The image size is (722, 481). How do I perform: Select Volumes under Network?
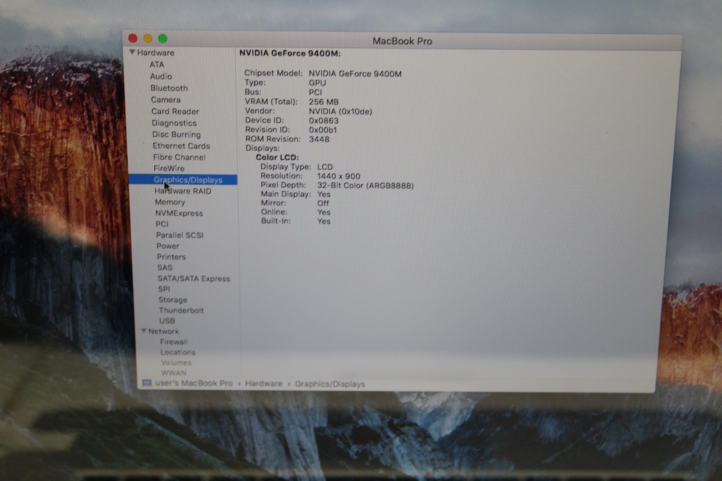click(176, 363)
